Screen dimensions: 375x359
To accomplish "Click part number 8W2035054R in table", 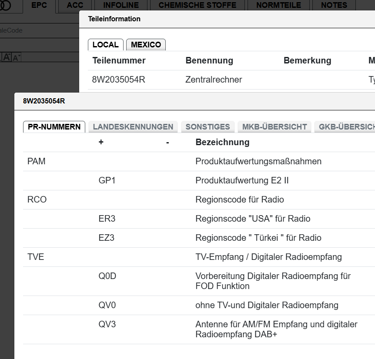I will point(119,80).
